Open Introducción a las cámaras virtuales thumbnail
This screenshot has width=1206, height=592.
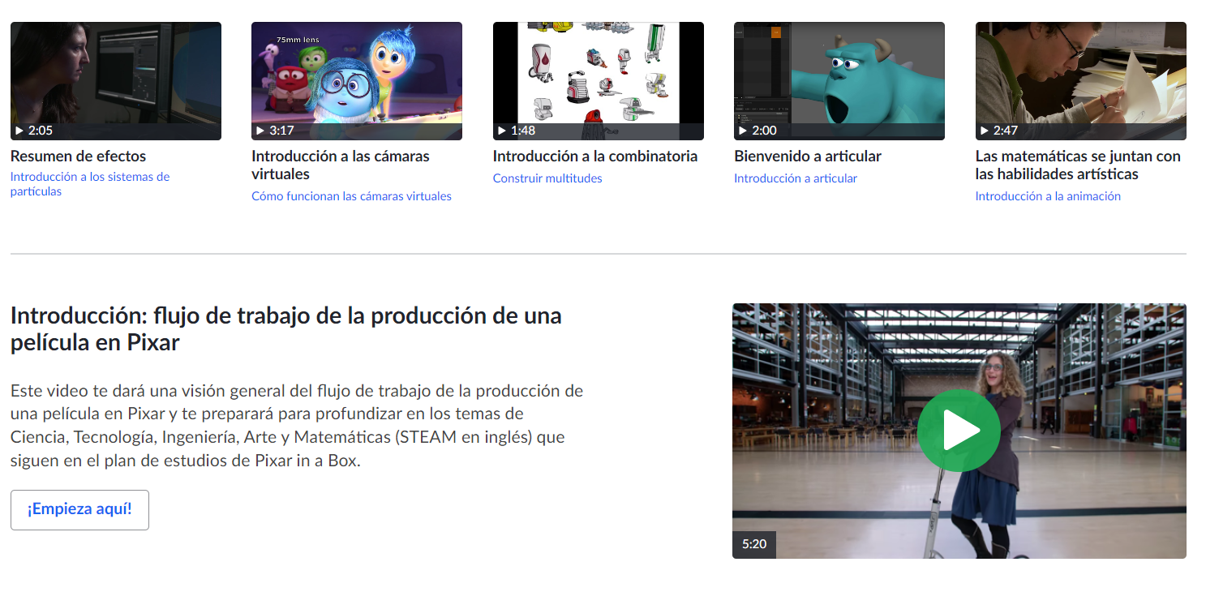357,81
